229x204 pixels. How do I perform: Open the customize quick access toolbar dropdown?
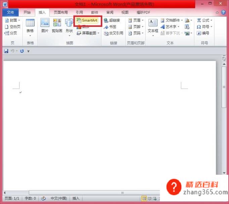pos(29,51)
